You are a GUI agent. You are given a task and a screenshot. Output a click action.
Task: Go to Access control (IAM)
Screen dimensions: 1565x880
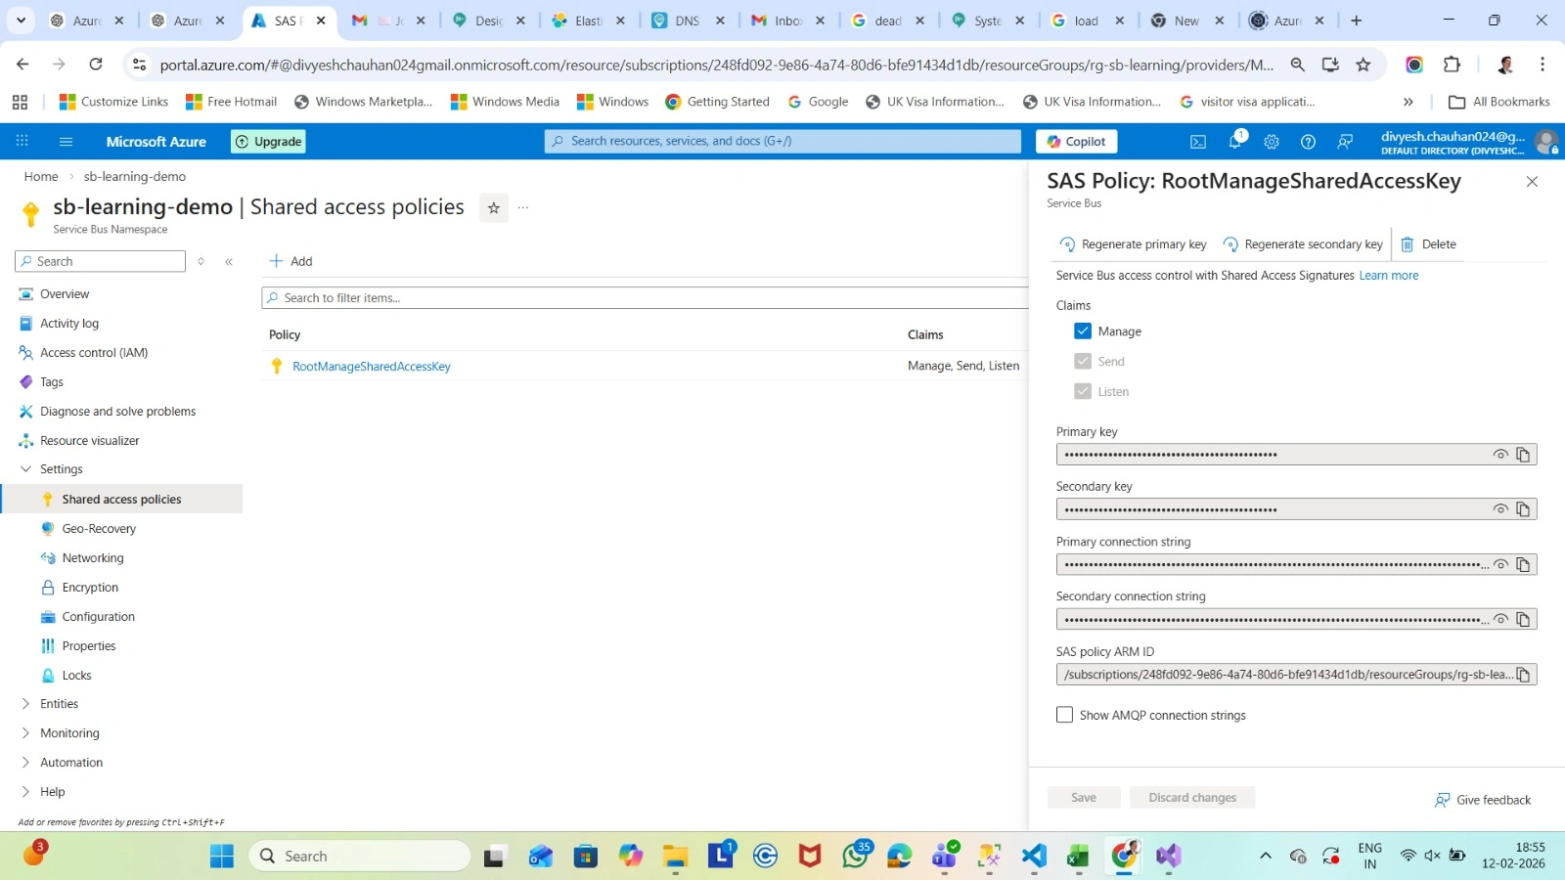click(x=94, y=353)
